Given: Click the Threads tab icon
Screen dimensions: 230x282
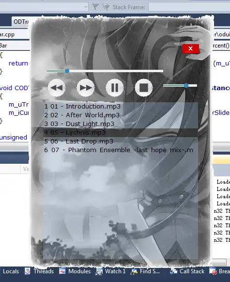Looking at the screenshot, I should point(28,271).
